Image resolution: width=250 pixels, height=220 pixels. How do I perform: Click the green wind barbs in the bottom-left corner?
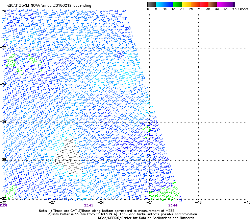coord(10,192)
